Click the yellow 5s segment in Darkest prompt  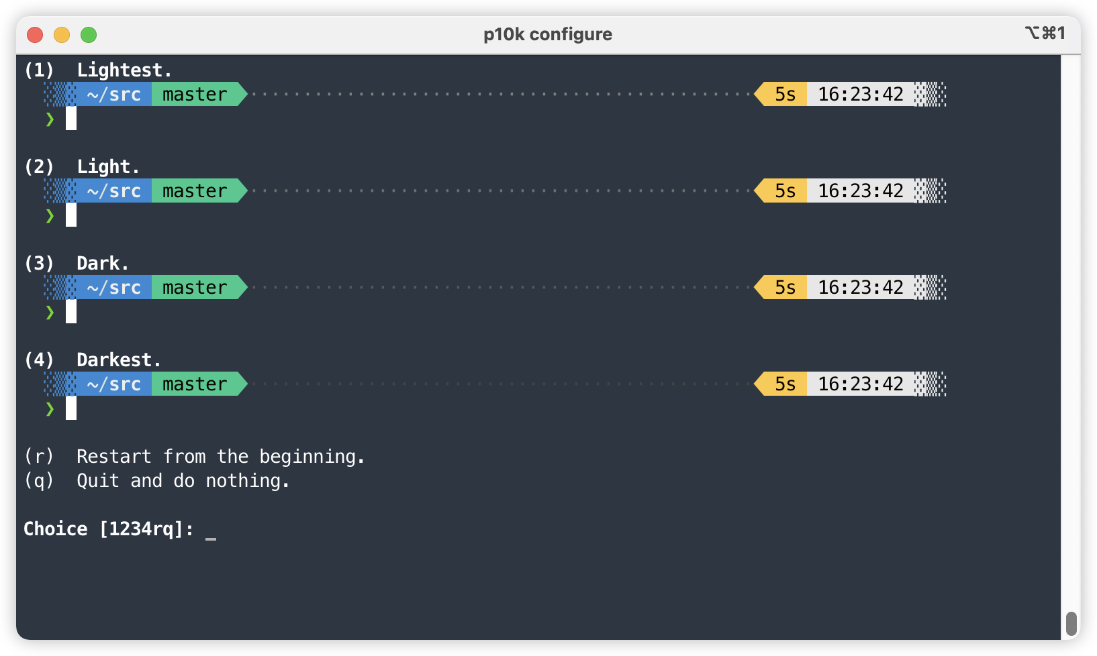point(781,384)
